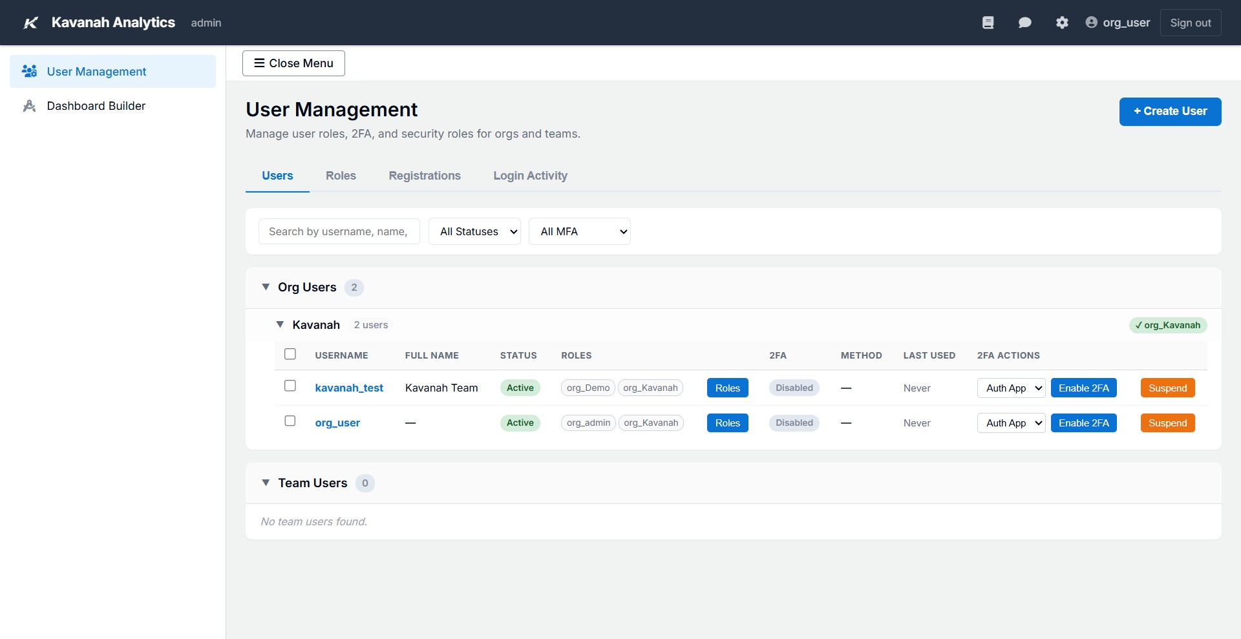Click the hamburger icon on Close Menu
Viewport: 1241px width, 639px height.
tap(260, 63)
